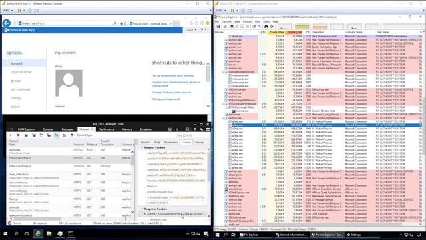
Task: Pause the left VMware Remote Console VM
Action: tap(19, 11)
